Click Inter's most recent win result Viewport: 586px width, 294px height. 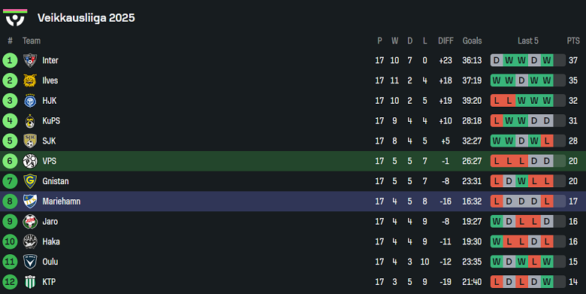click(x=547, y=60)
